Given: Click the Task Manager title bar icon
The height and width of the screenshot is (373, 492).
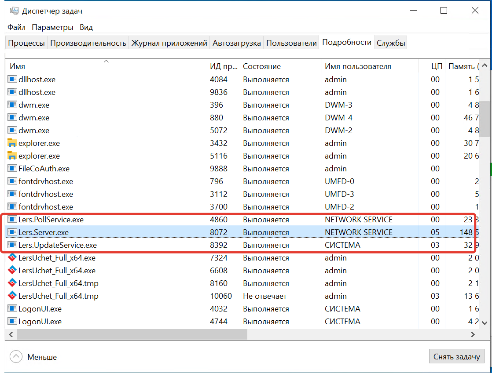Looking at the screenshot, I should [14, 11].
